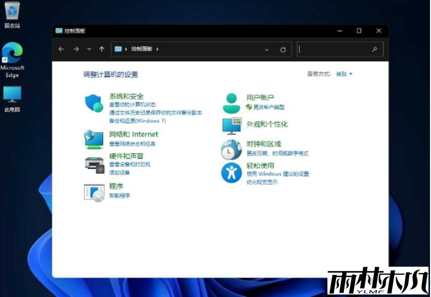Click the 外观和个性化 monitor icon

coord(231,126)
